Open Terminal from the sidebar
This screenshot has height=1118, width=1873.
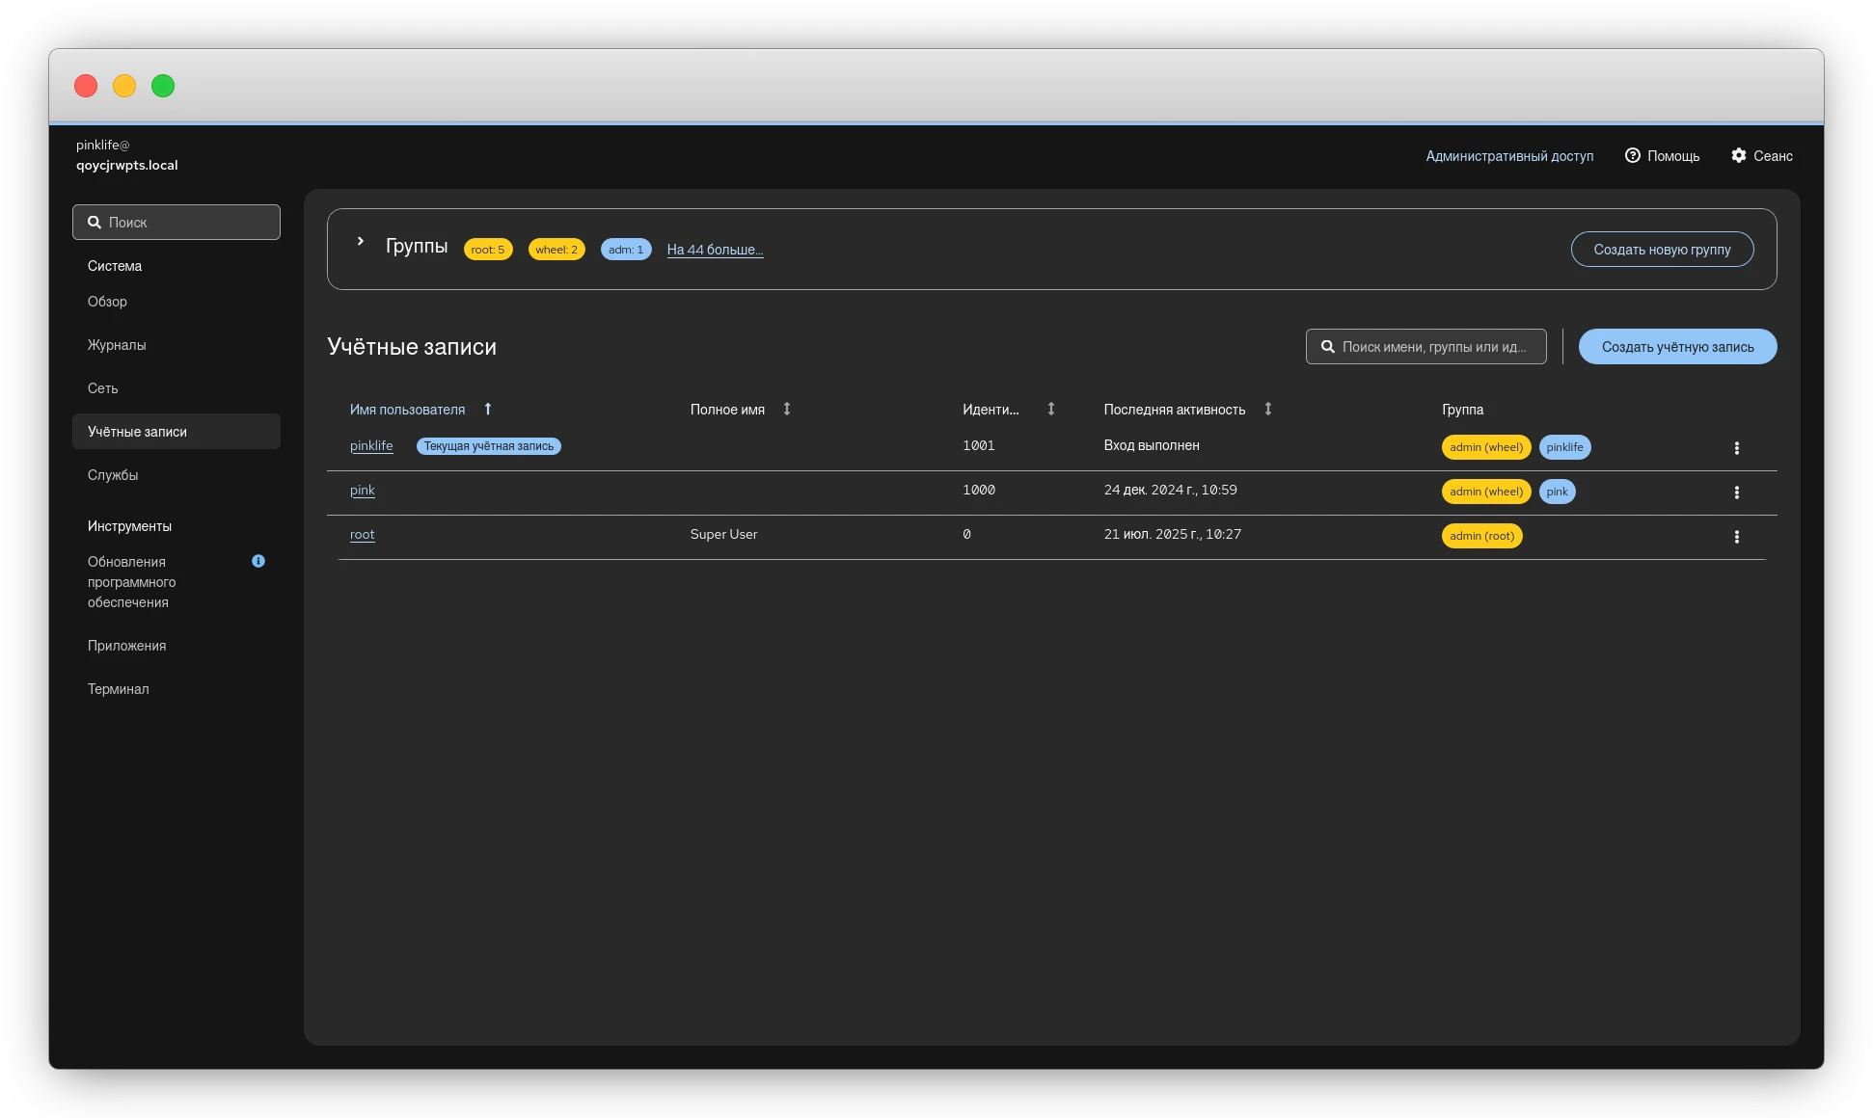click(x=119, y=689)
